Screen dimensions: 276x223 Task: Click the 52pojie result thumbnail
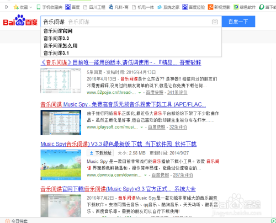[61, 81]
